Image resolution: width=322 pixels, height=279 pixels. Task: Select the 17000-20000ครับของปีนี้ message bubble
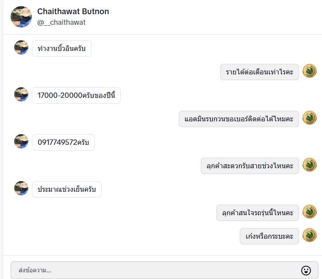pyautogui.click(x=76, y=95)
